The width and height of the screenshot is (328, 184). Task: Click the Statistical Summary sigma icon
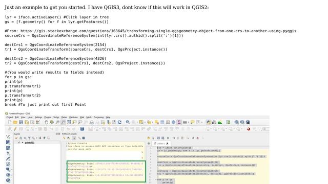(x=179, y=122)
